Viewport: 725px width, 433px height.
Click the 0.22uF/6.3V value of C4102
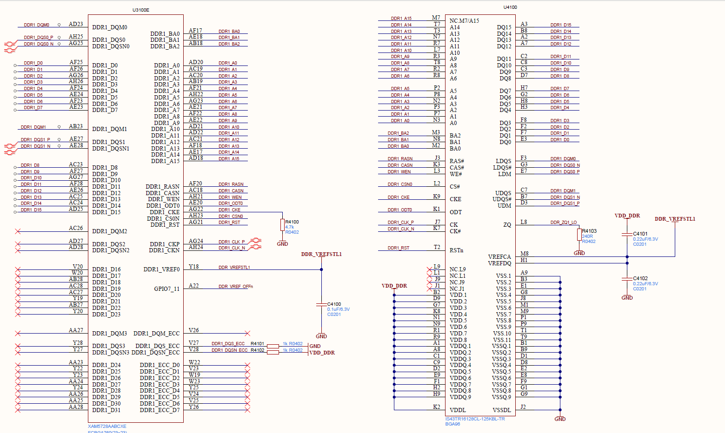point(645,283)
